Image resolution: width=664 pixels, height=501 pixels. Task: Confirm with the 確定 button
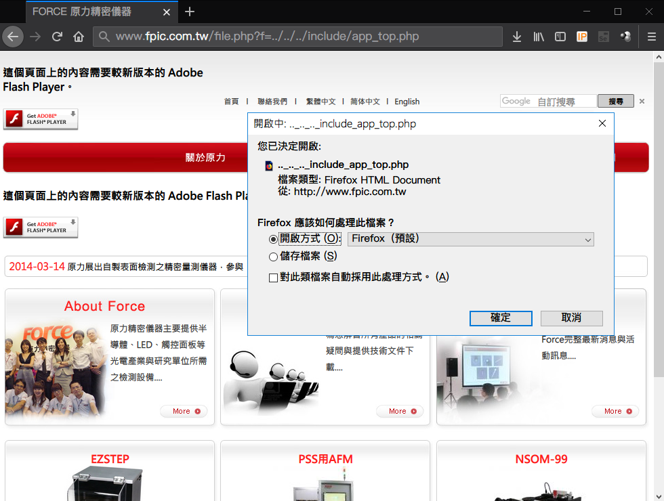(x=501, y=318)
